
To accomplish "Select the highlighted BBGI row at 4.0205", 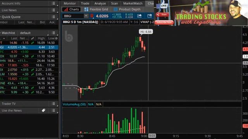I will click(29, 47).
